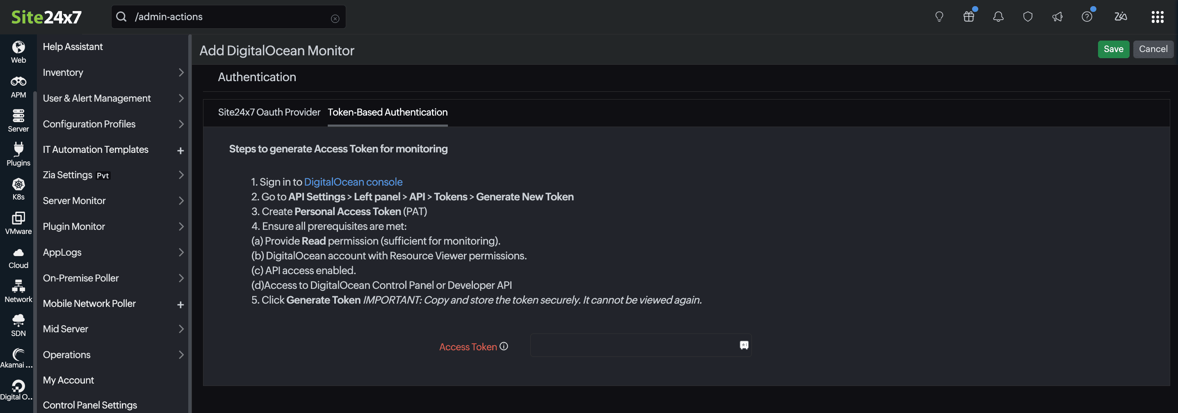
Task: Open the Plugins section
Action: point(18,154)
